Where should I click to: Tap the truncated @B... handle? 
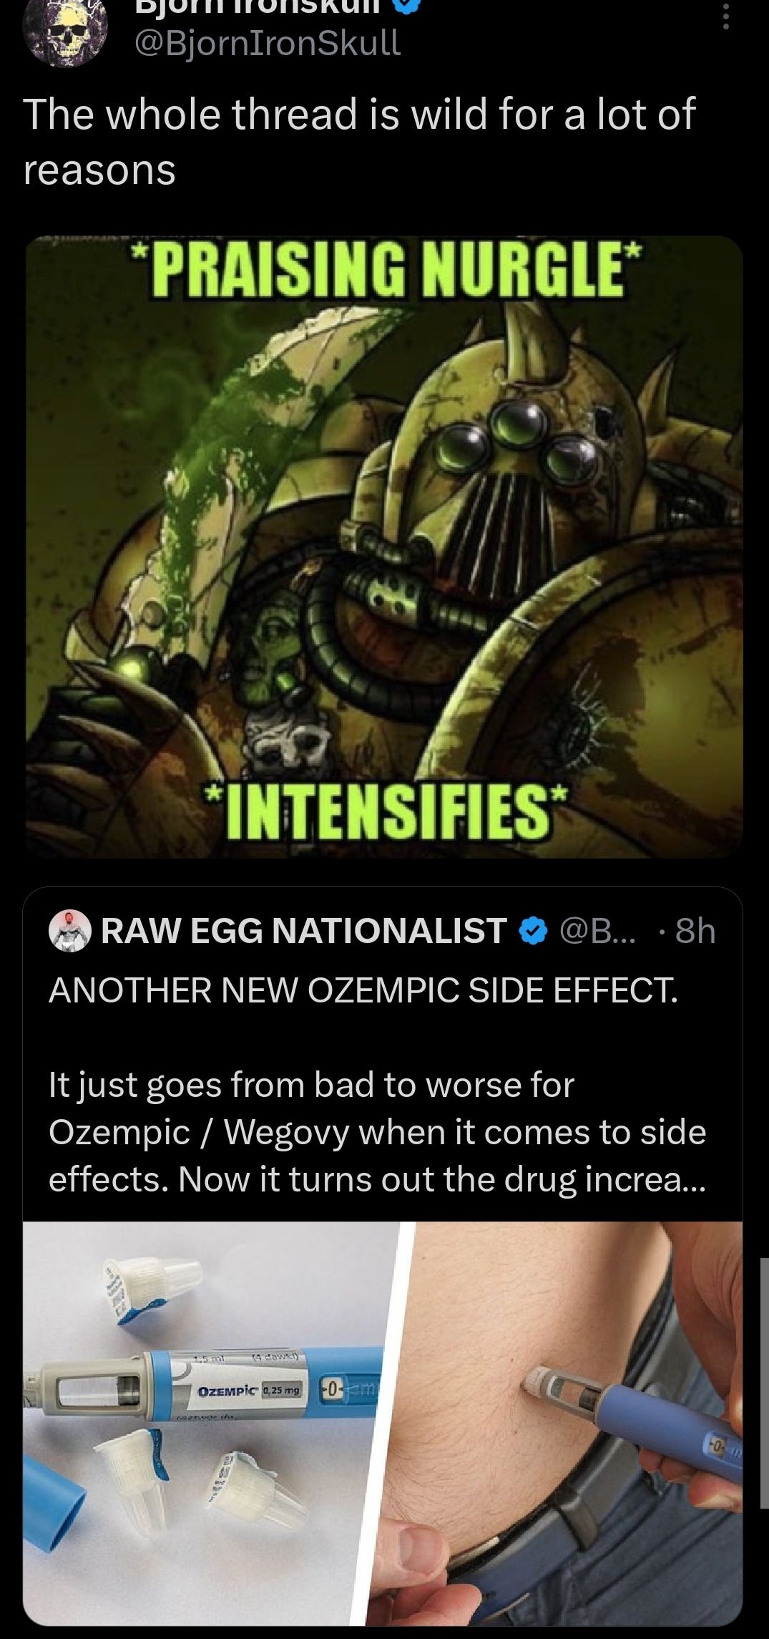pos(595,931)
